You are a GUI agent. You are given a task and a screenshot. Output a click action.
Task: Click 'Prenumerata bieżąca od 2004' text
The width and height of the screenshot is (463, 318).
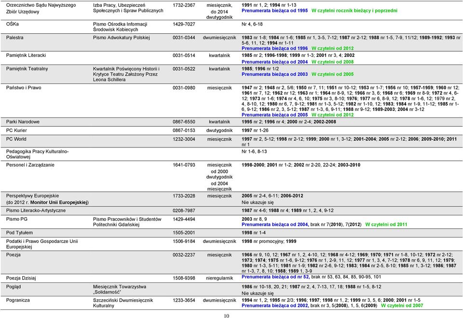point(274,62)
